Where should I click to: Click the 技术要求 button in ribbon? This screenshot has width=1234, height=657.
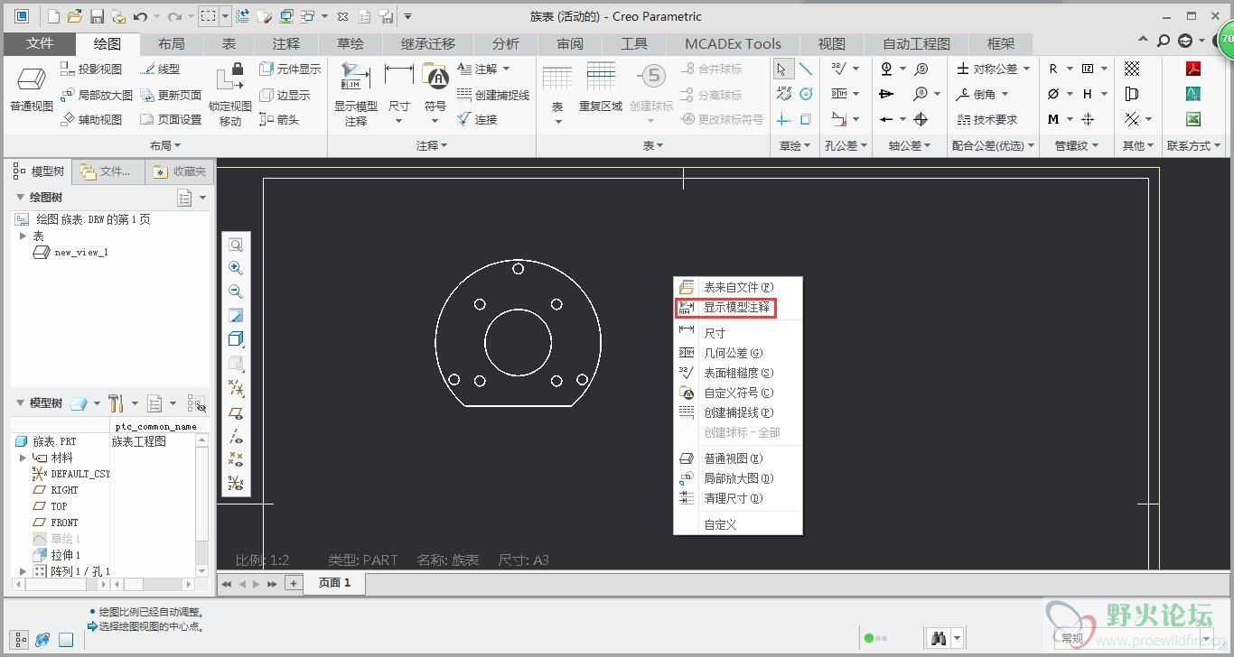(987, 119)
